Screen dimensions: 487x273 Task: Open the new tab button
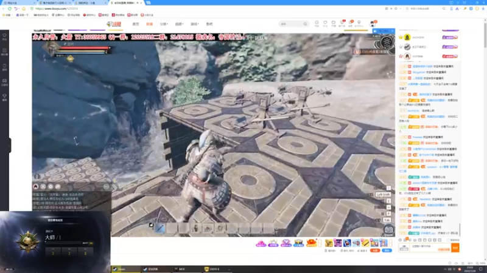[x=149, y=2]
